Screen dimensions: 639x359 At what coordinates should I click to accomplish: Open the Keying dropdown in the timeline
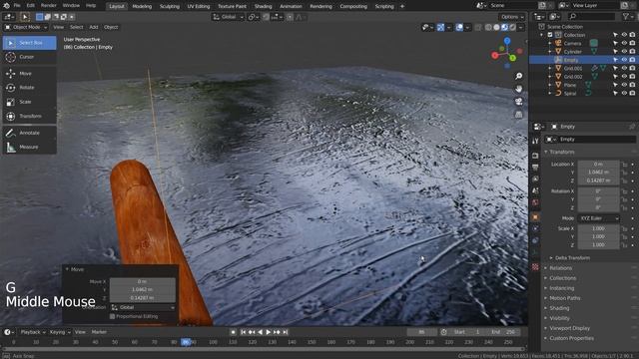coord(60,332)
